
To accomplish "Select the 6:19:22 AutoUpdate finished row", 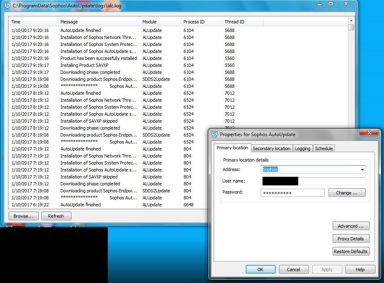I will 108,205.
